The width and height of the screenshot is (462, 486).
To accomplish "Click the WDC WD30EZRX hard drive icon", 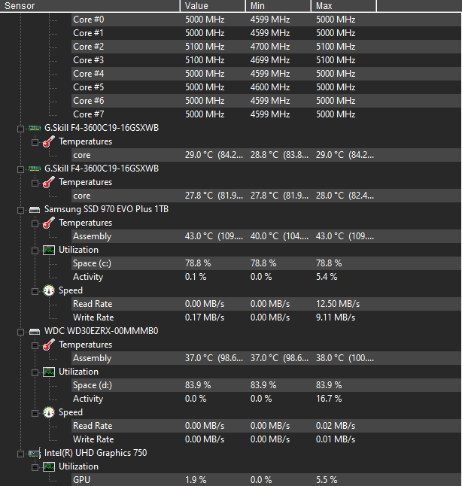I will (35, 330).
